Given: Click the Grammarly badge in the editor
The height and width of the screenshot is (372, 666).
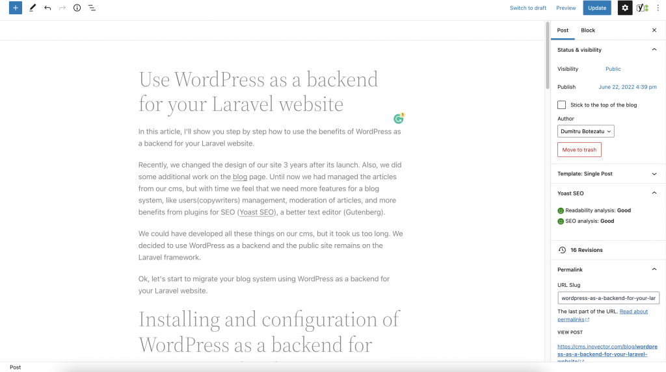Looking at the screenshot, I should pyautogui.click(x=399, y=118).
